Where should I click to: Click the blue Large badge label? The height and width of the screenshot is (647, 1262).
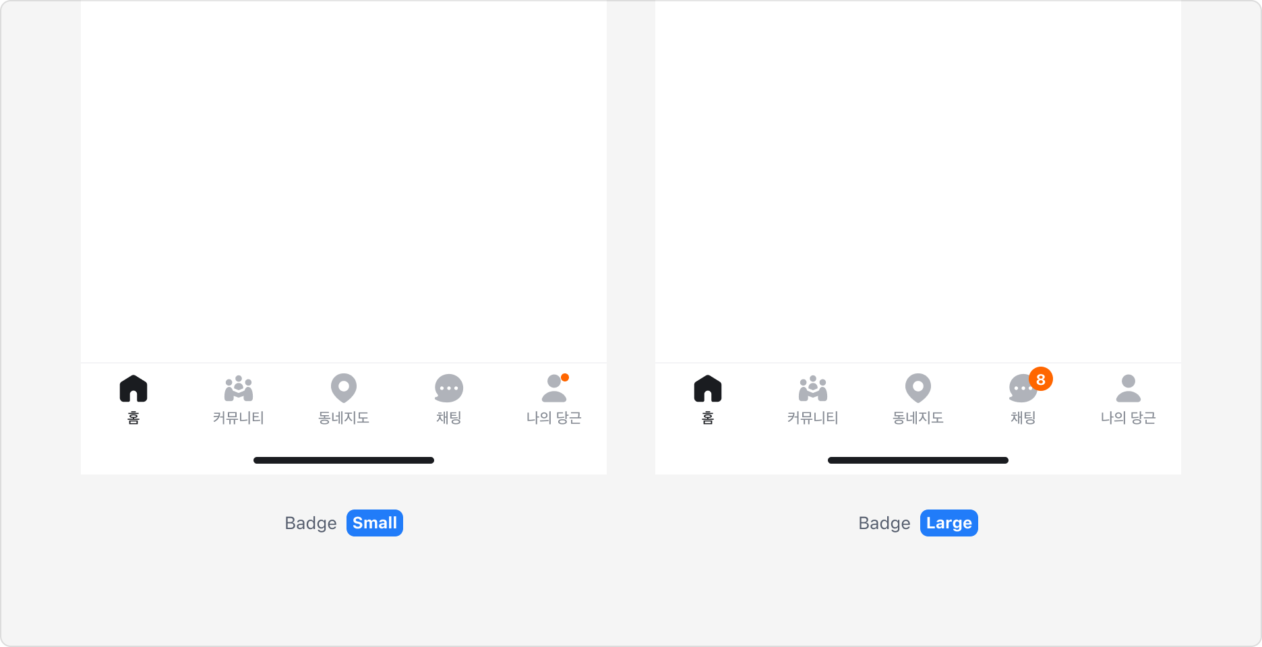[949, 523]
